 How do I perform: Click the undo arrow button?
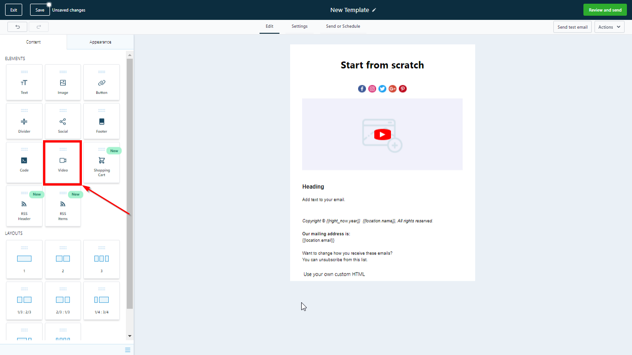pos(18,27)
